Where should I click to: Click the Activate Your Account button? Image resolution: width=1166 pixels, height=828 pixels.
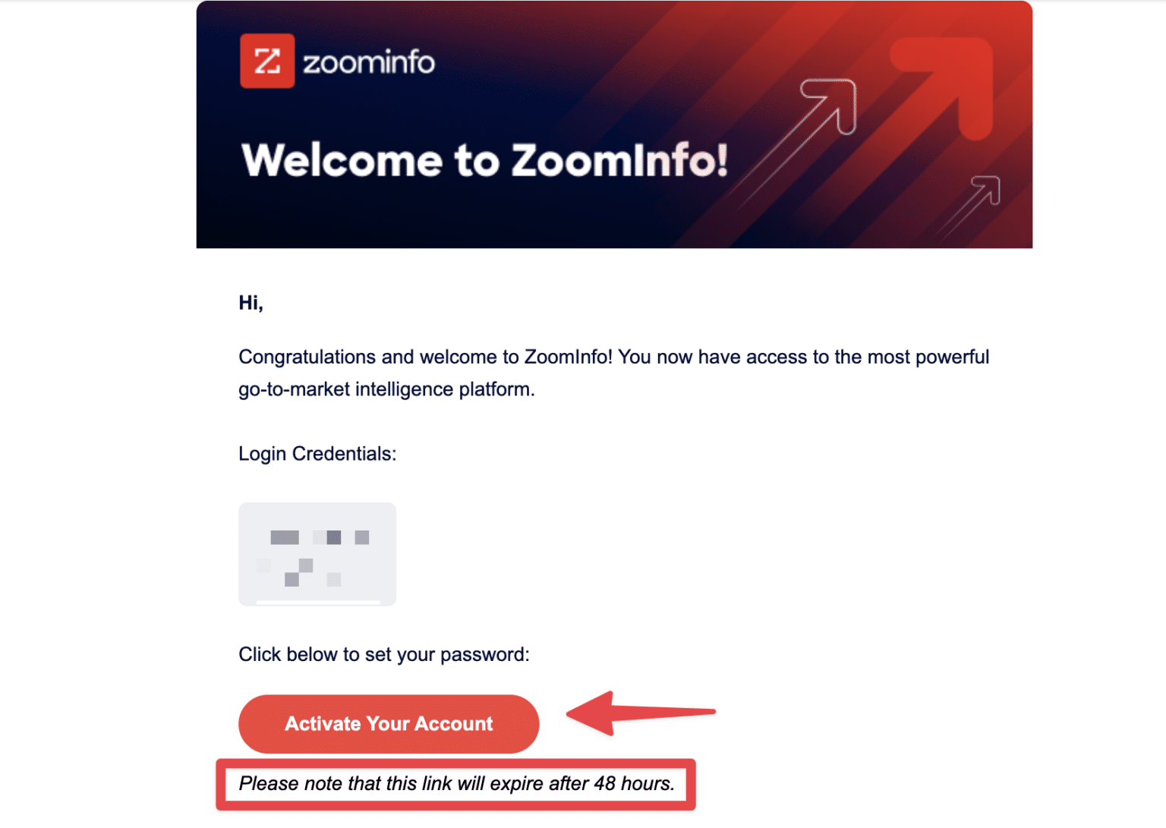[389, 723]
